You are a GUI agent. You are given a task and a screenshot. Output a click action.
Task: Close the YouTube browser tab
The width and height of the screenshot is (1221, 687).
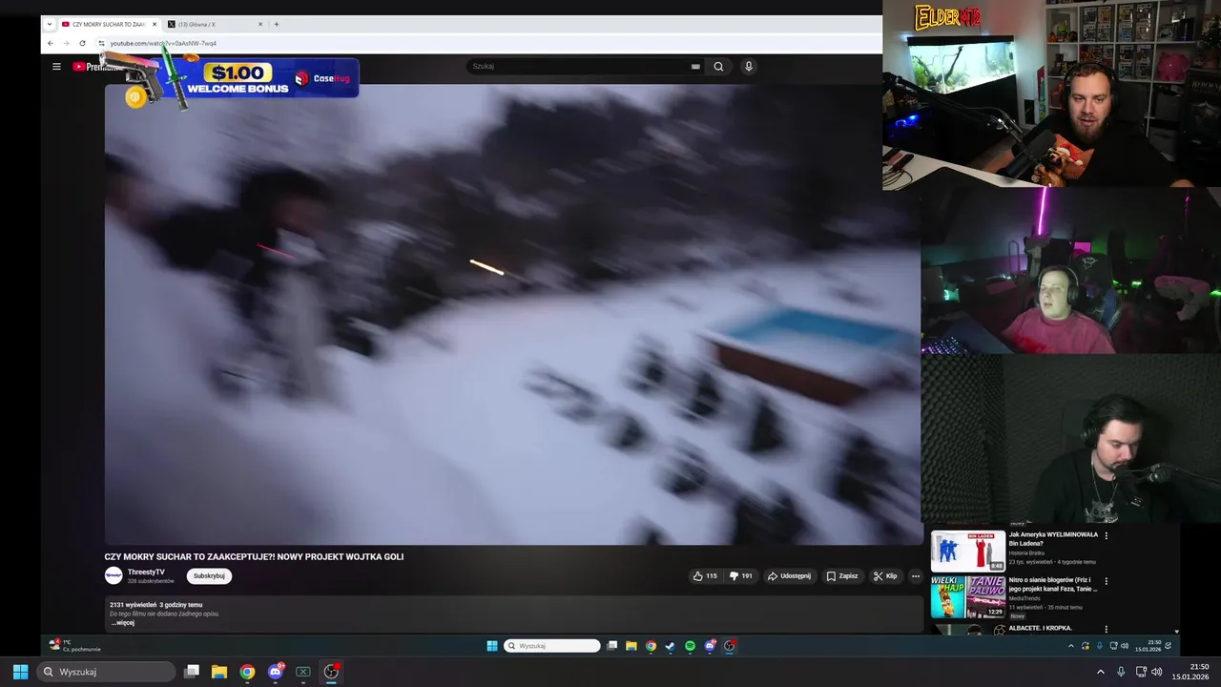coord(155,24)
